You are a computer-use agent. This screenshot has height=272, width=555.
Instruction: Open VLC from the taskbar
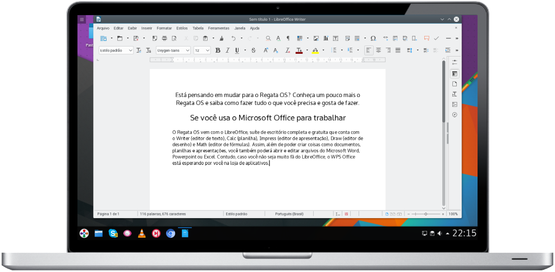[141, 233]
